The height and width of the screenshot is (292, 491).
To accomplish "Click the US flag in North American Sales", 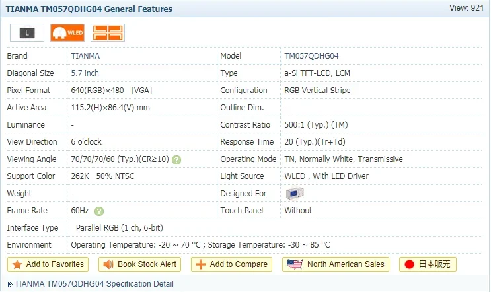I will (x=295, y=264).
